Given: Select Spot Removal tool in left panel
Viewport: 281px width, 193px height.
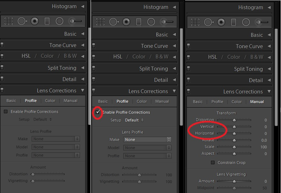Looking at the screenshot, I should click(x=22, y=21).
